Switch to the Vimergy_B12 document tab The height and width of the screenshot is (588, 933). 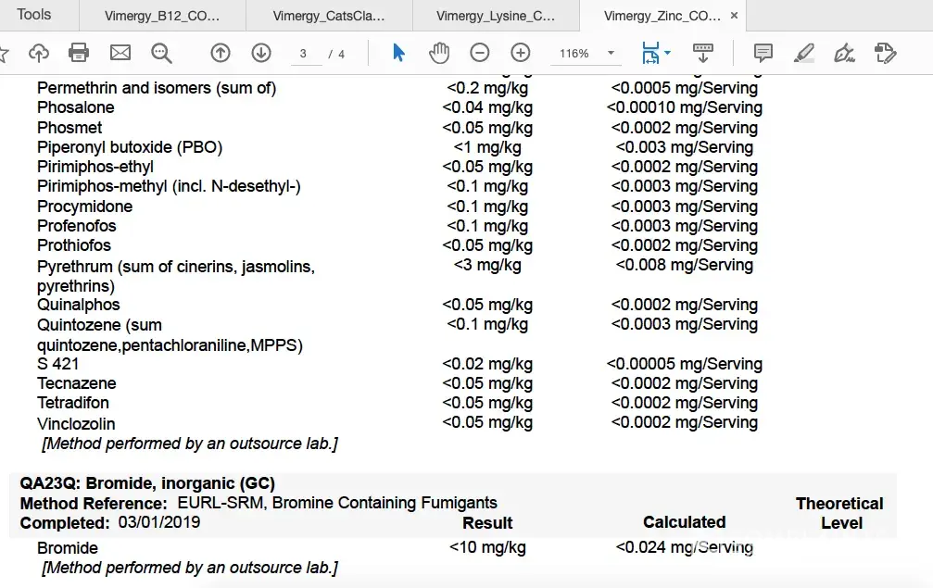tap(162, 16)
